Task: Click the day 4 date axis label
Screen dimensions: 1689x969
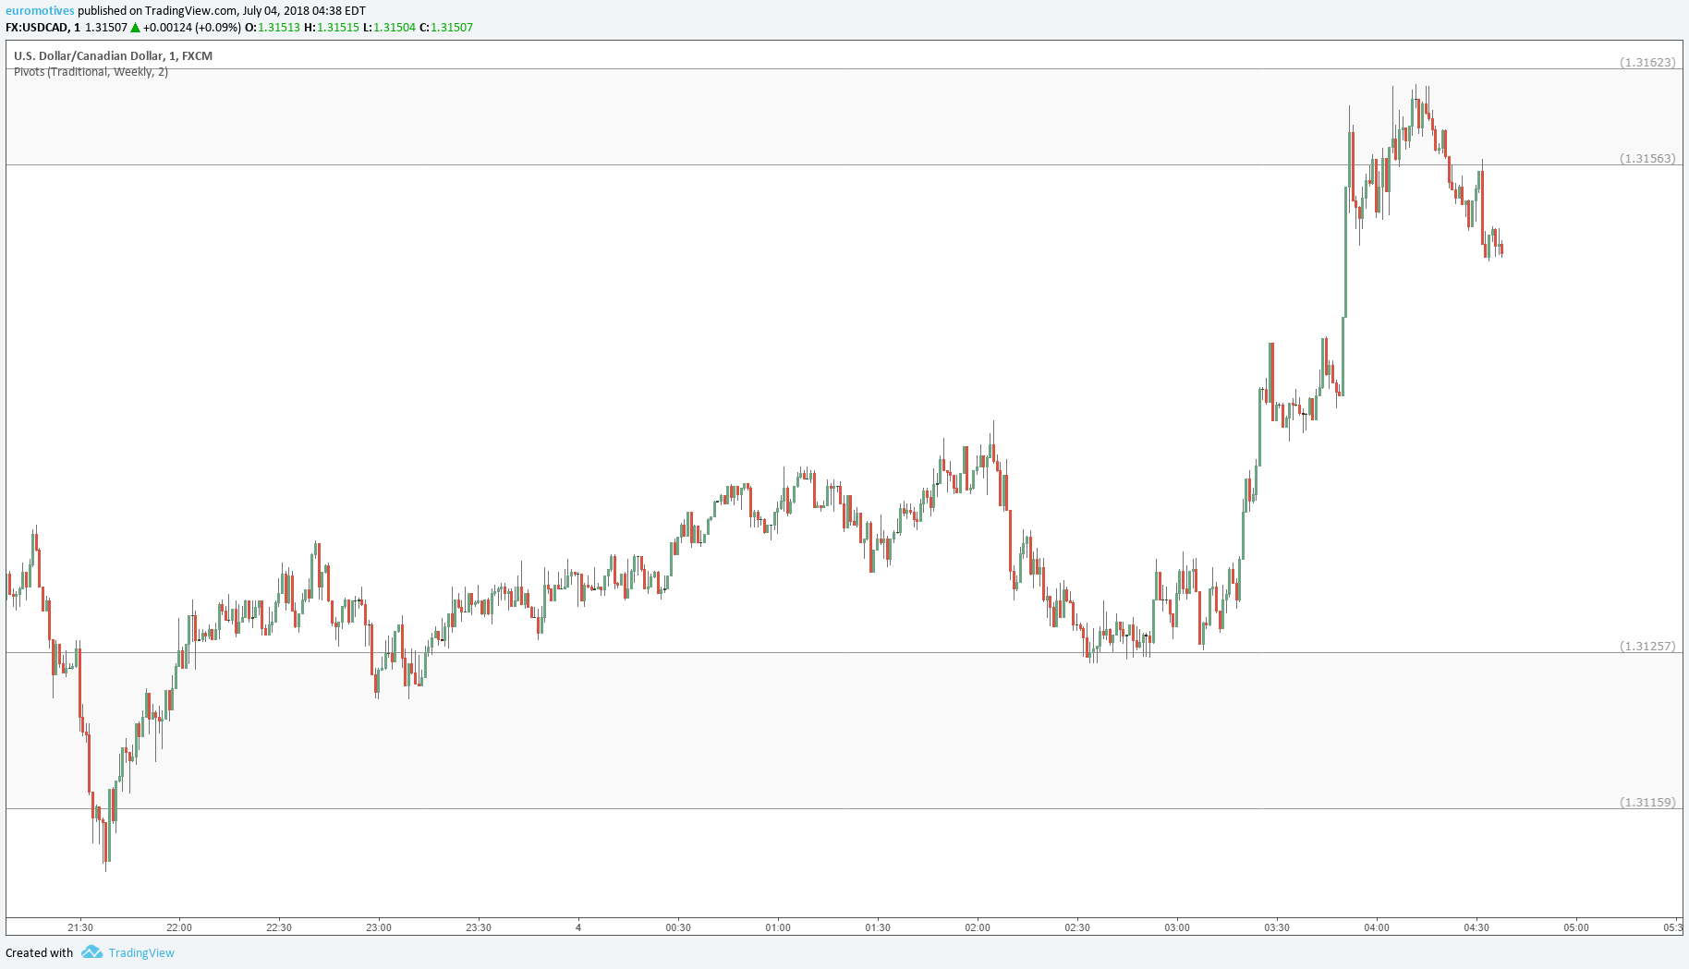Action: (x=578, y=927)
